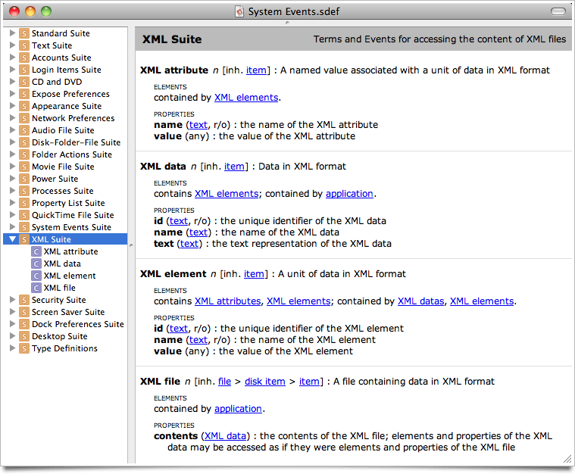Click the Desktop Suite icon
The height and width of the screenshot is (474, 575).
[23, 336]
